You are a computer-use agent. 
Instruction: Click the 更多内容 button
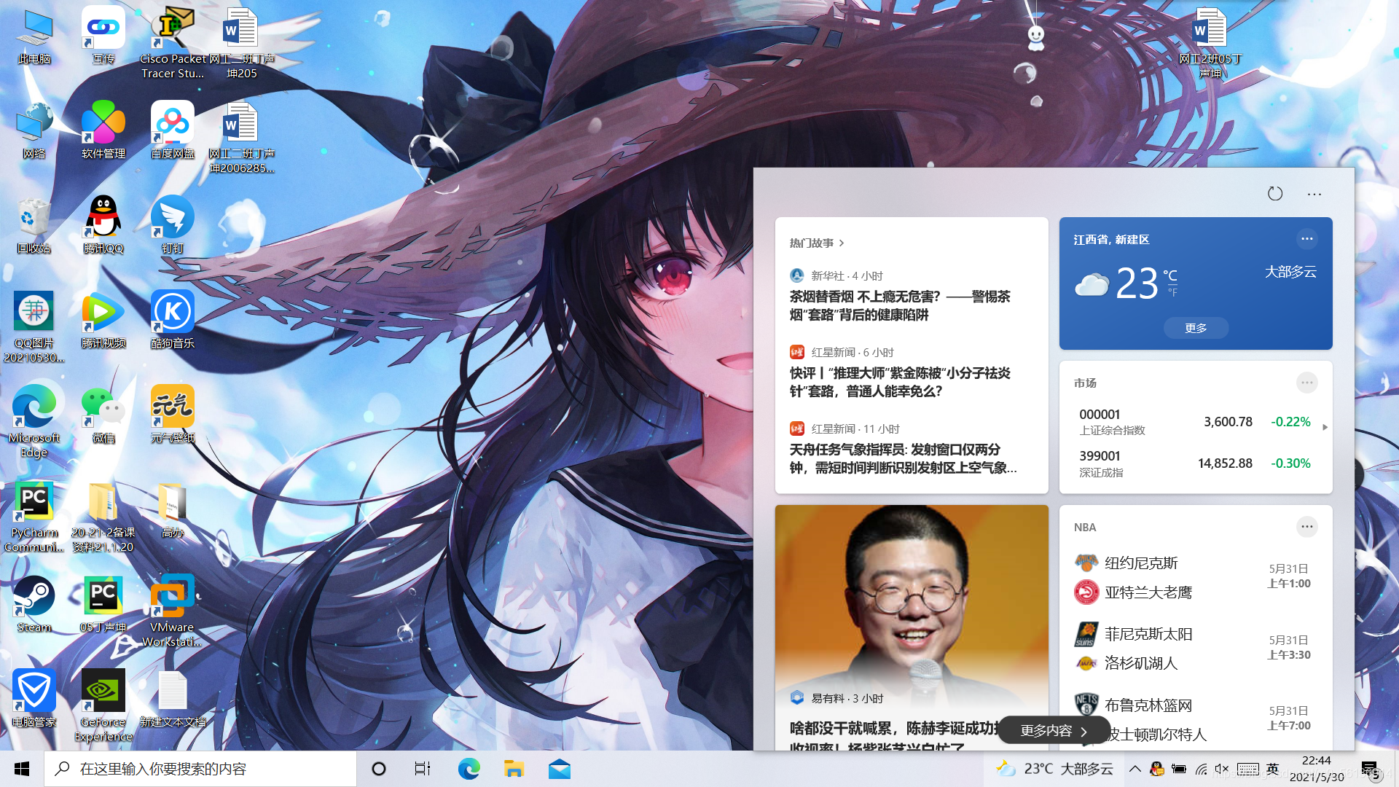pos(1053,730)
